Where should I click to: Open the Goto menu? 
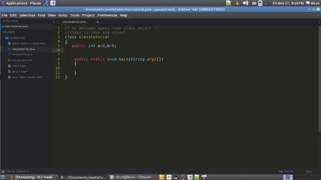(x=63, y=15)
